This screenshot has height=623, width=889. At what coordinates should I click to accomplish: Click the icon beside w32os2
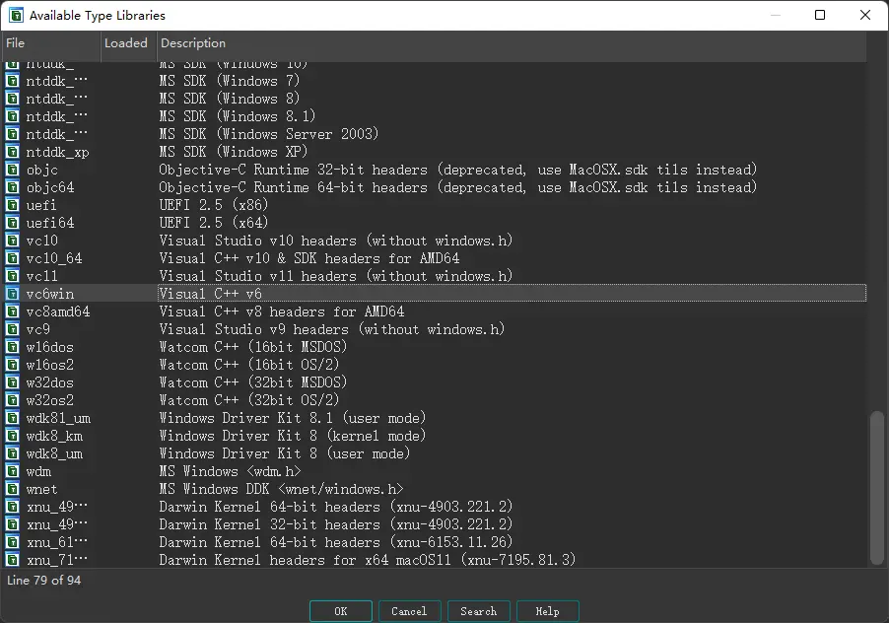pos(12,400)
